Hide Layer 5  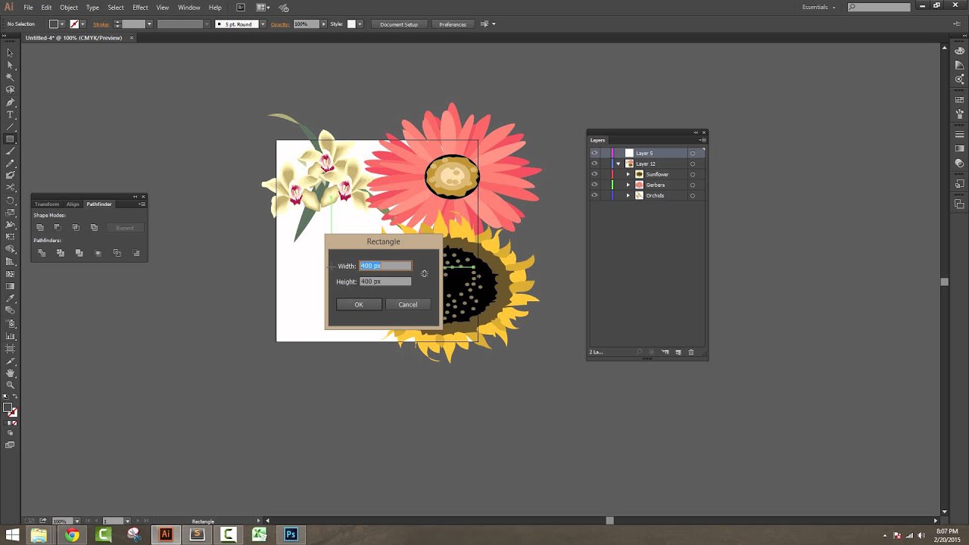point(594,152)
